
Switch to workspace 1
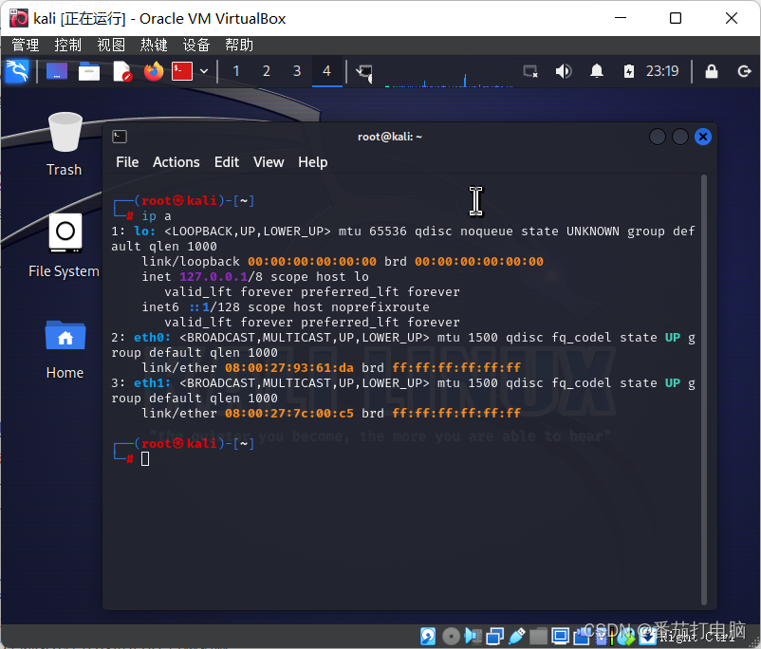tap(236, 71)
